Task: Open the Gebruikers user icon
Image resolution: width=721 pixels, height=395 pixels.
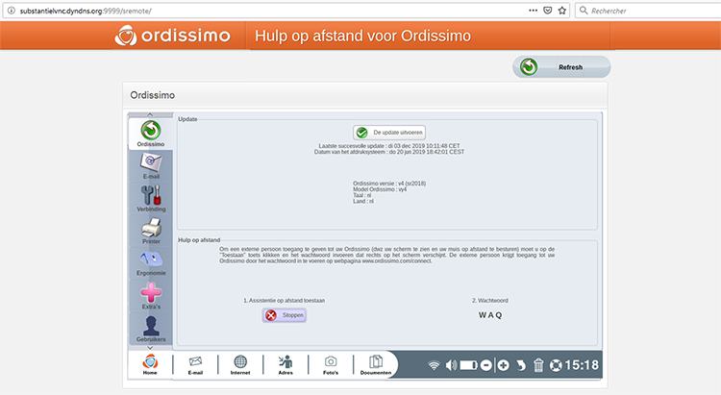Action: tap(151, 329)
